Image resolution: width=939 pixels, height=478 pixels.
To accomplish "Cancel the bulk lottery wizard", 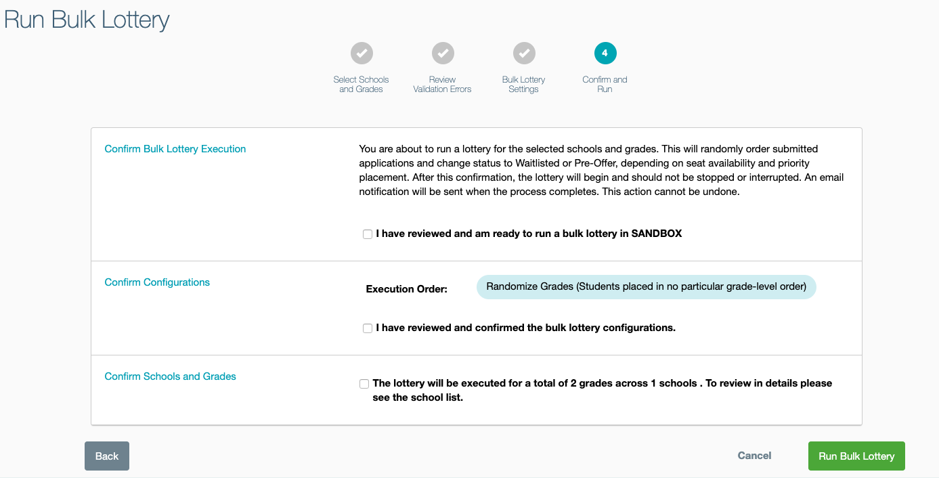I will pyautogui.click(x=754, y=456).
